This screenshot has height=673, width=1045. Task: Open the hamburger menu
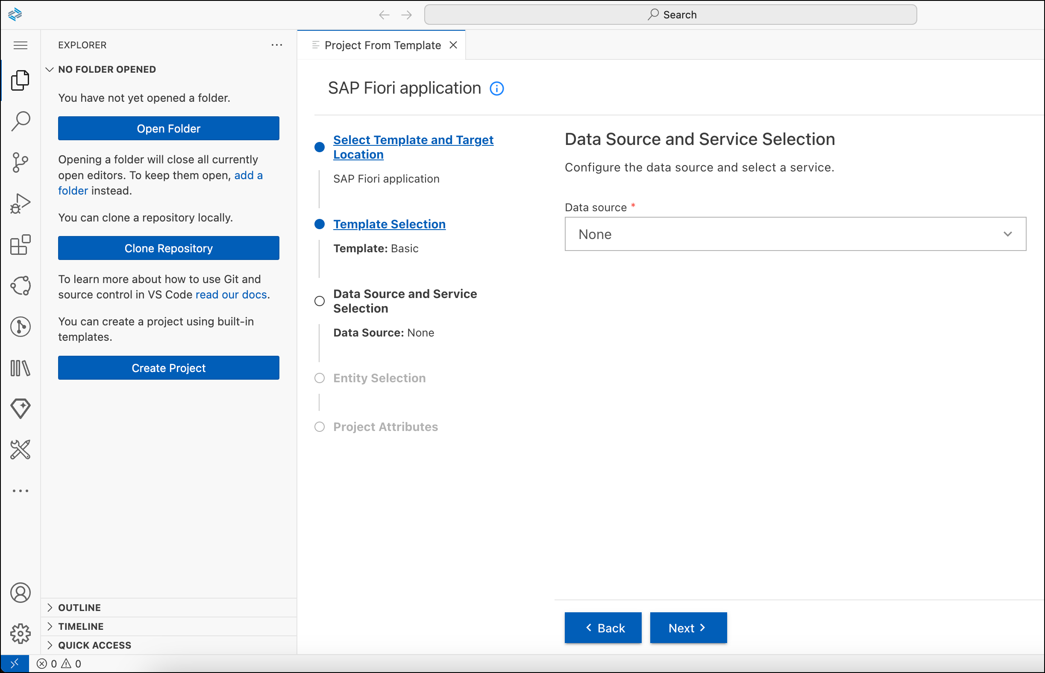20,45
